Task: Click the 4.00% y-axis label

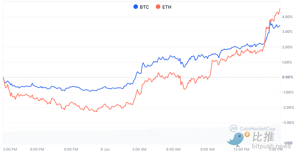Action: click(x=288, y=17)
